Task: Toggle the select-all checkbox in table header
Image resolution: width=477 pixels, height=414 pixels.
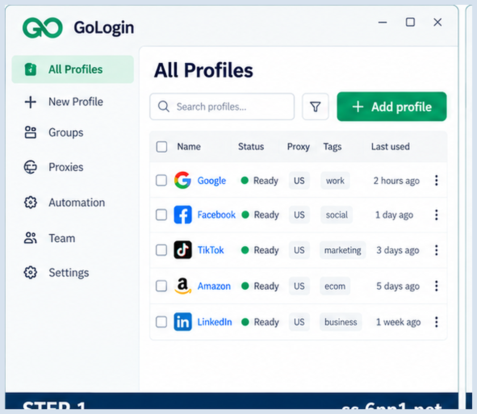Action: tap(162, 147)
